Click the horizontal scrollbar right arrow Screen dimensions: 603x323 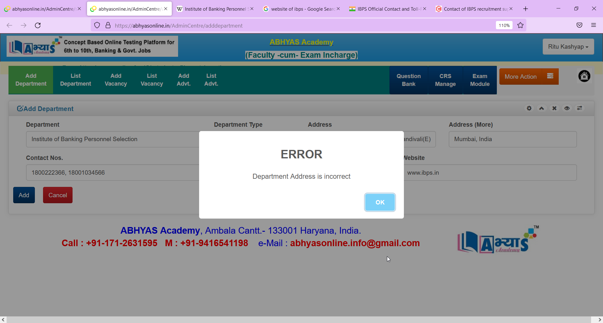(x=600, y=320)
